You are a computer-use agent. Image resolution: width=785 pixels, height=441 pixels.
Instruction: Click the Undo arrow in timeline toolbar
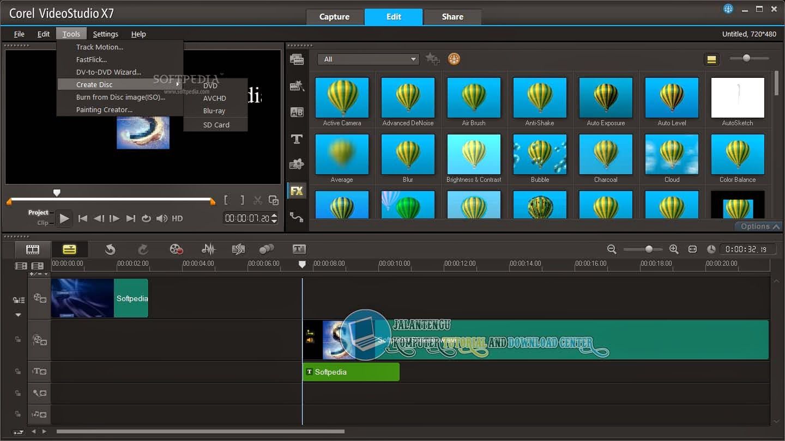[x=110, y=249]
